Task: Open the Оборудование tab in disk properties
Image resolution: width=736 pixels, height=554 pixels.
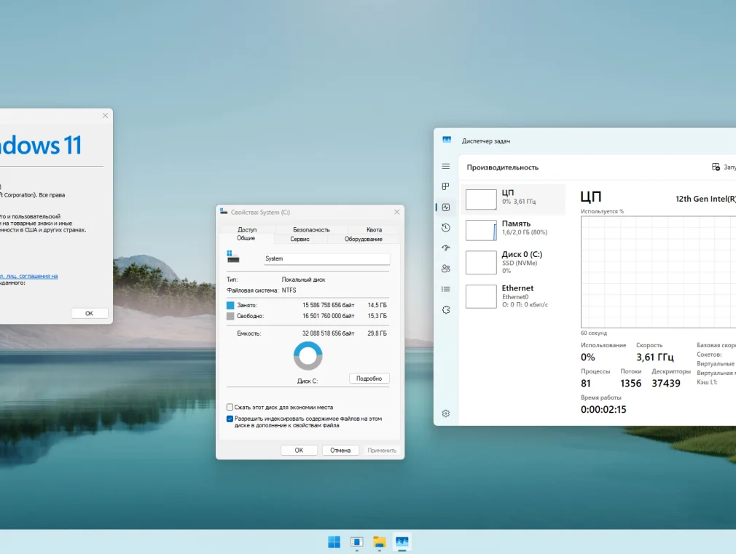Action: coord(364,239)
